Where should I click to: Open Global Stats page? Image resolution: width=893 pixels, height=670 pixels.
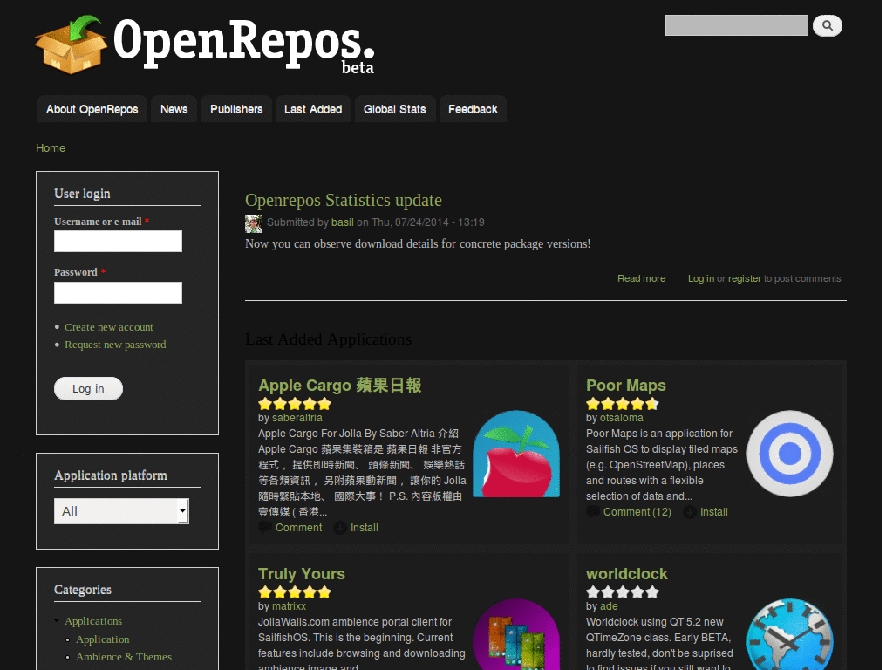(395, 109)
